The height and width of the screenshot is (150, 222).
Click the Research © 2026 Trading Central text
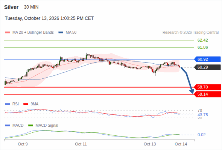(190, 33)
